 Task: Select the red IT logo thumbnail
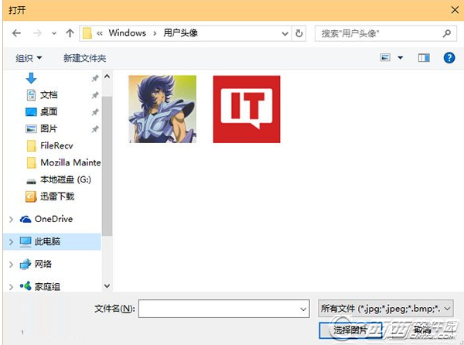[x=247, y=109]
